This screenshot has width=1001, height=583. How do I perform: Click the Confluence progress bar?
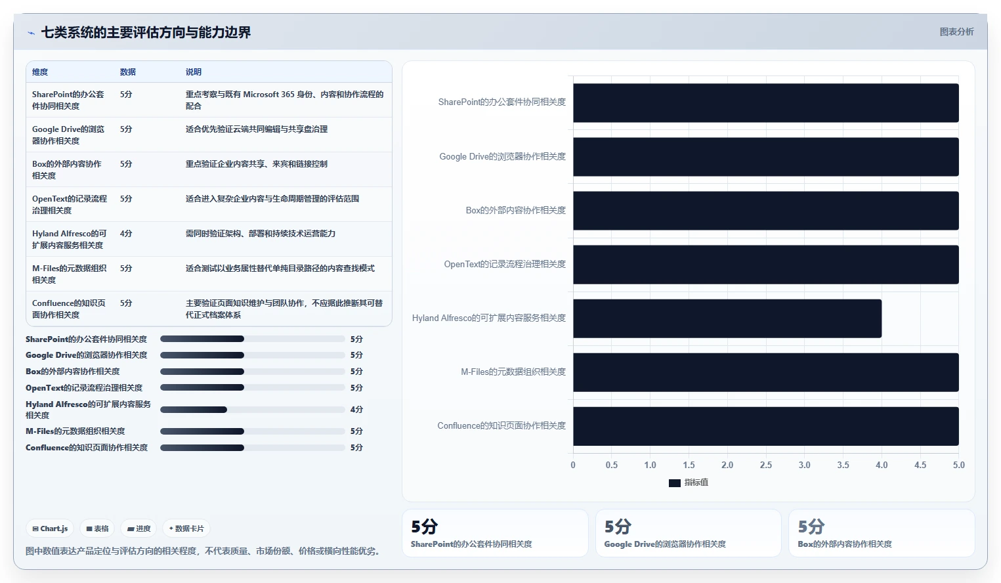tap(253, 448)
